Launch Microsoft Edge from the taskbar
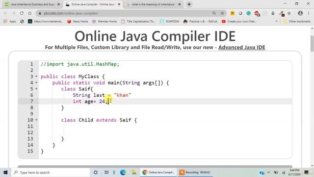The image size is (314, 177). coord(123,173)
